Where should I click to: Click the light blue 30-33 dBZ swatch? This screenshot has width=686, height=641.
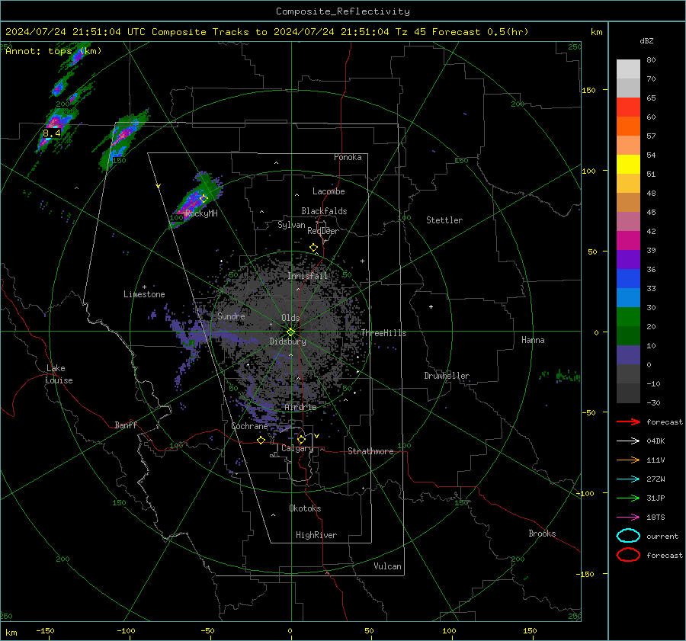[x=628, y=297]
